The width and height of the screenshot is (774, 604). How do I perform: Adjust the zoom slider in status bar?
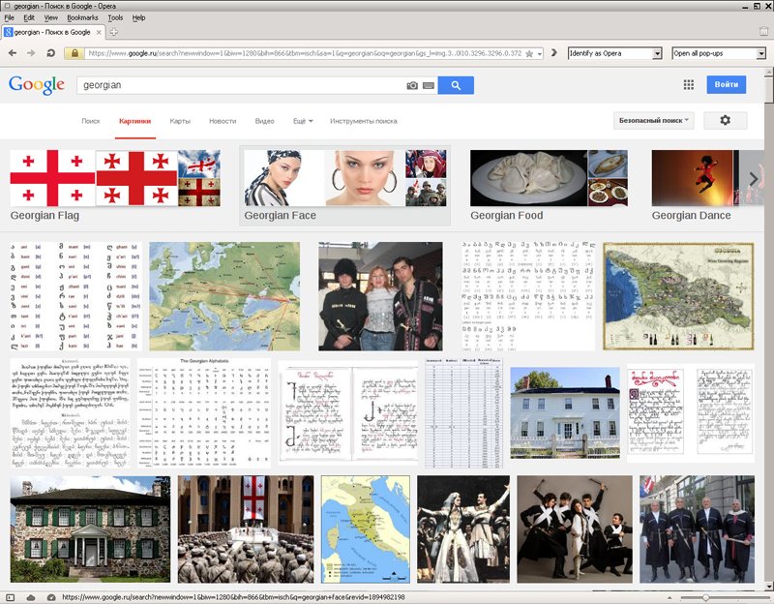707,597
